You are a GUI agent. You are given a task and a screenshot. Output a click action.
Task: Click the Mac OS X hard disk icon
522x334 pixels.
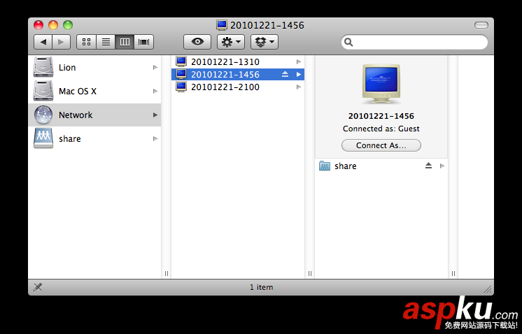point(43,91)
